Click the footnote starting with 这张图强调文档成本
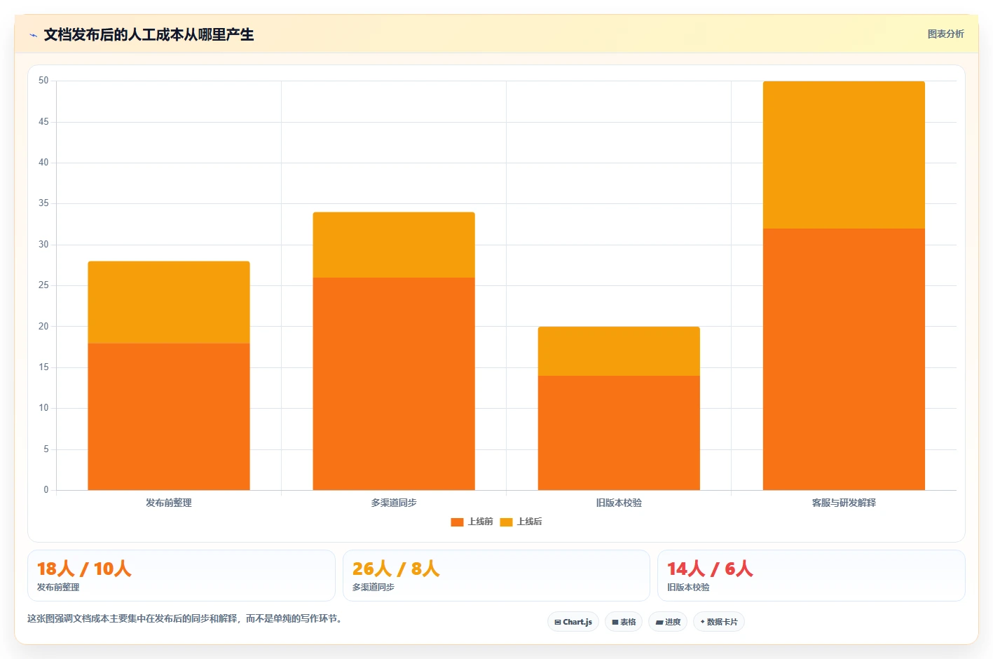 [185, 618]
